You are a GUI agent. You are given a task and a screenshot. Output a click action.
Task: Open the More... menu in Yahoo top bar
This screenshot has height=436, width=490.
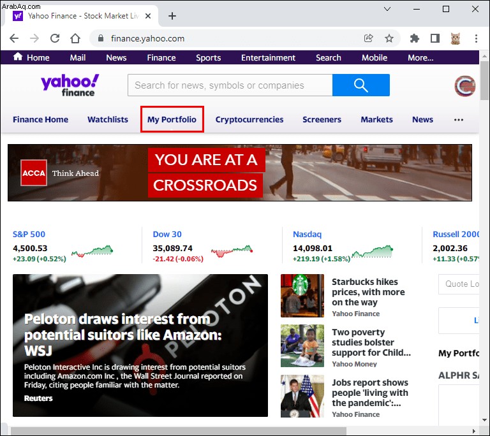click(x=420, y=58)
